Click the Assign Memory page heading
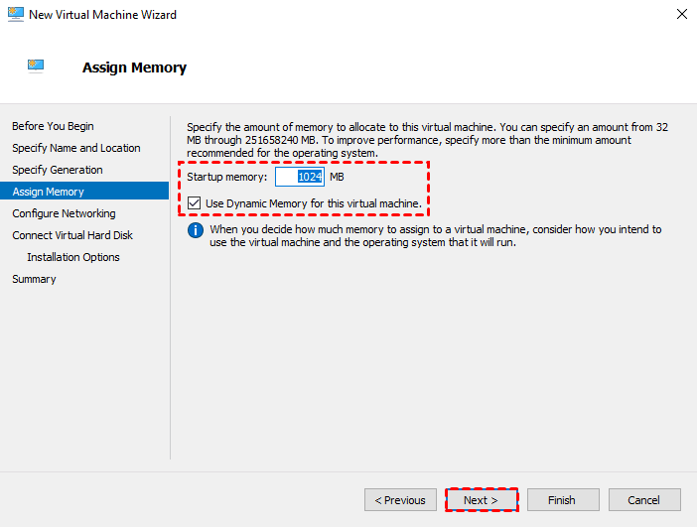The image size is (697, 527). [134, 67]
